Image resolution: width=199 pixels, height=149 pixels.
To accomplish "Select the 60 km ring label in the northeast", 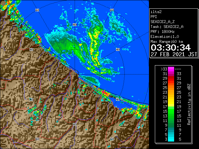I will point(112,10).
